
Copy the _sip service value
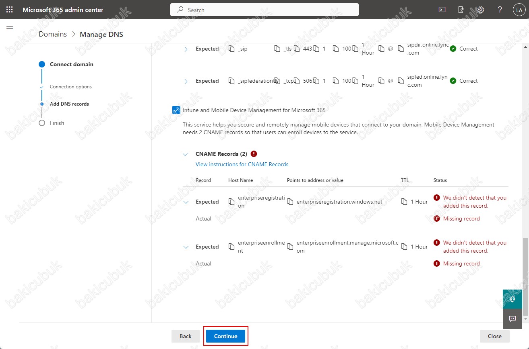point(231,49)
